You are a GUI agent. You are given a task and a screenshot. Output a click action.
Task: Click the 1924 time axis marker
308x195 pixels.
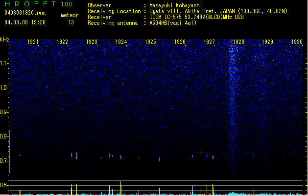click(121, 42)
